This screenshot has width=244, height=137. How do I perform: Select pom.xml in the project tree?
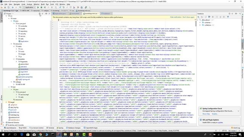12,110
